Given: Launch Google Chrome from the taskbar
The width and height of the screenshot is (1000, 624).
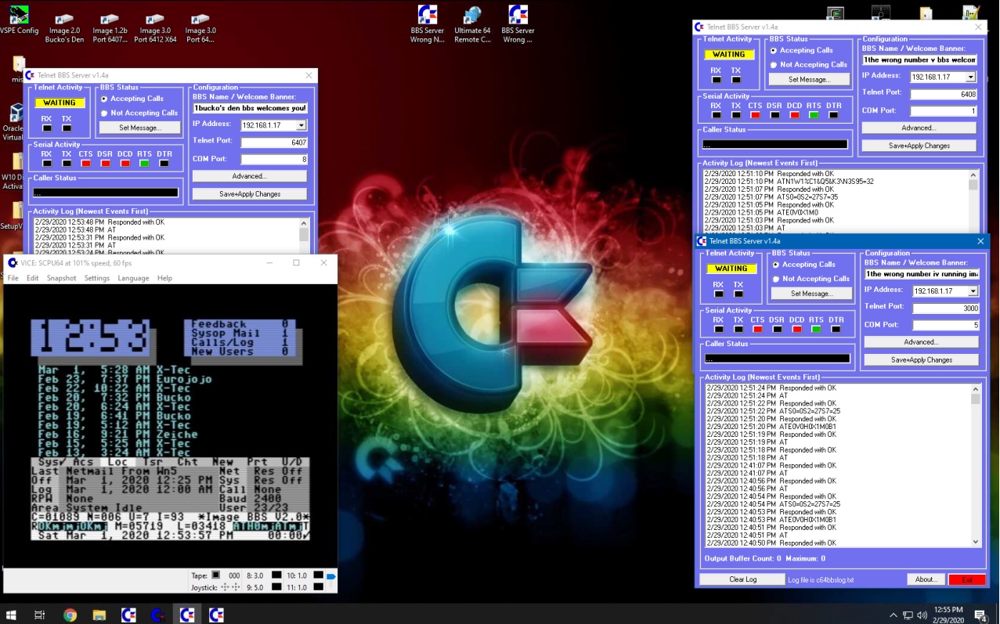Looking at the screenshot, I should pyautogui.click(x=70, y=615).
